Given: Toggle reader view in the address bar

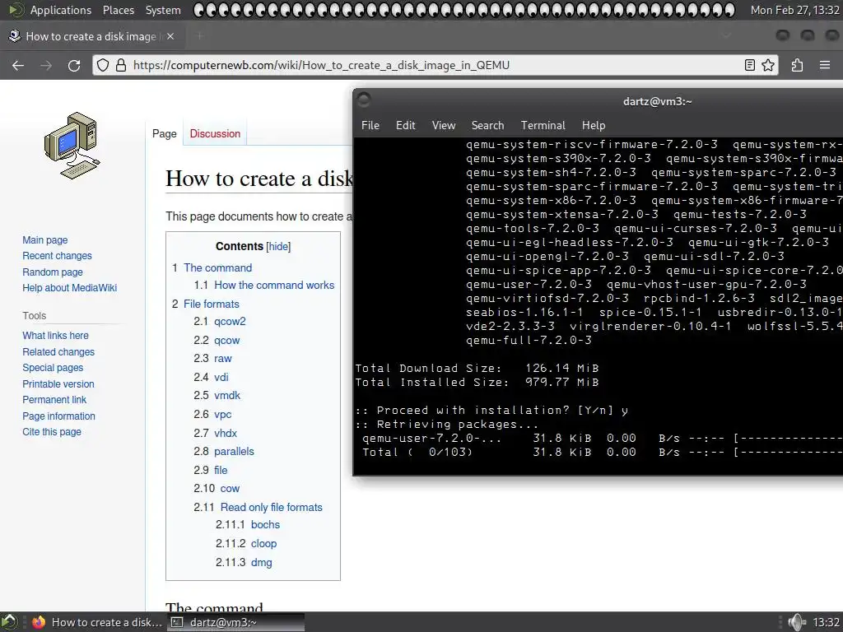Looking at the screenshot, I should pos(749,65).
